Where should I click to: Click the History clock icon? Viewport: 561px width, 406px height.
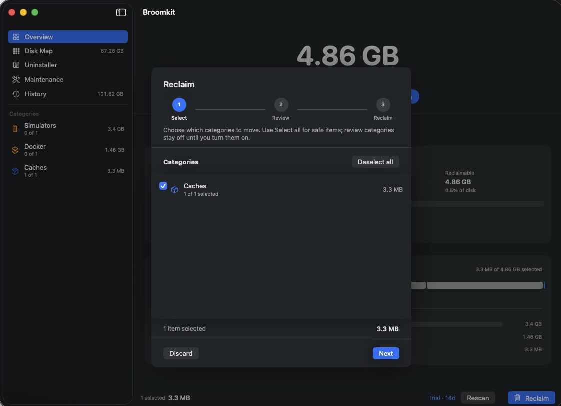pyautogui.click(x=16, y=94)
